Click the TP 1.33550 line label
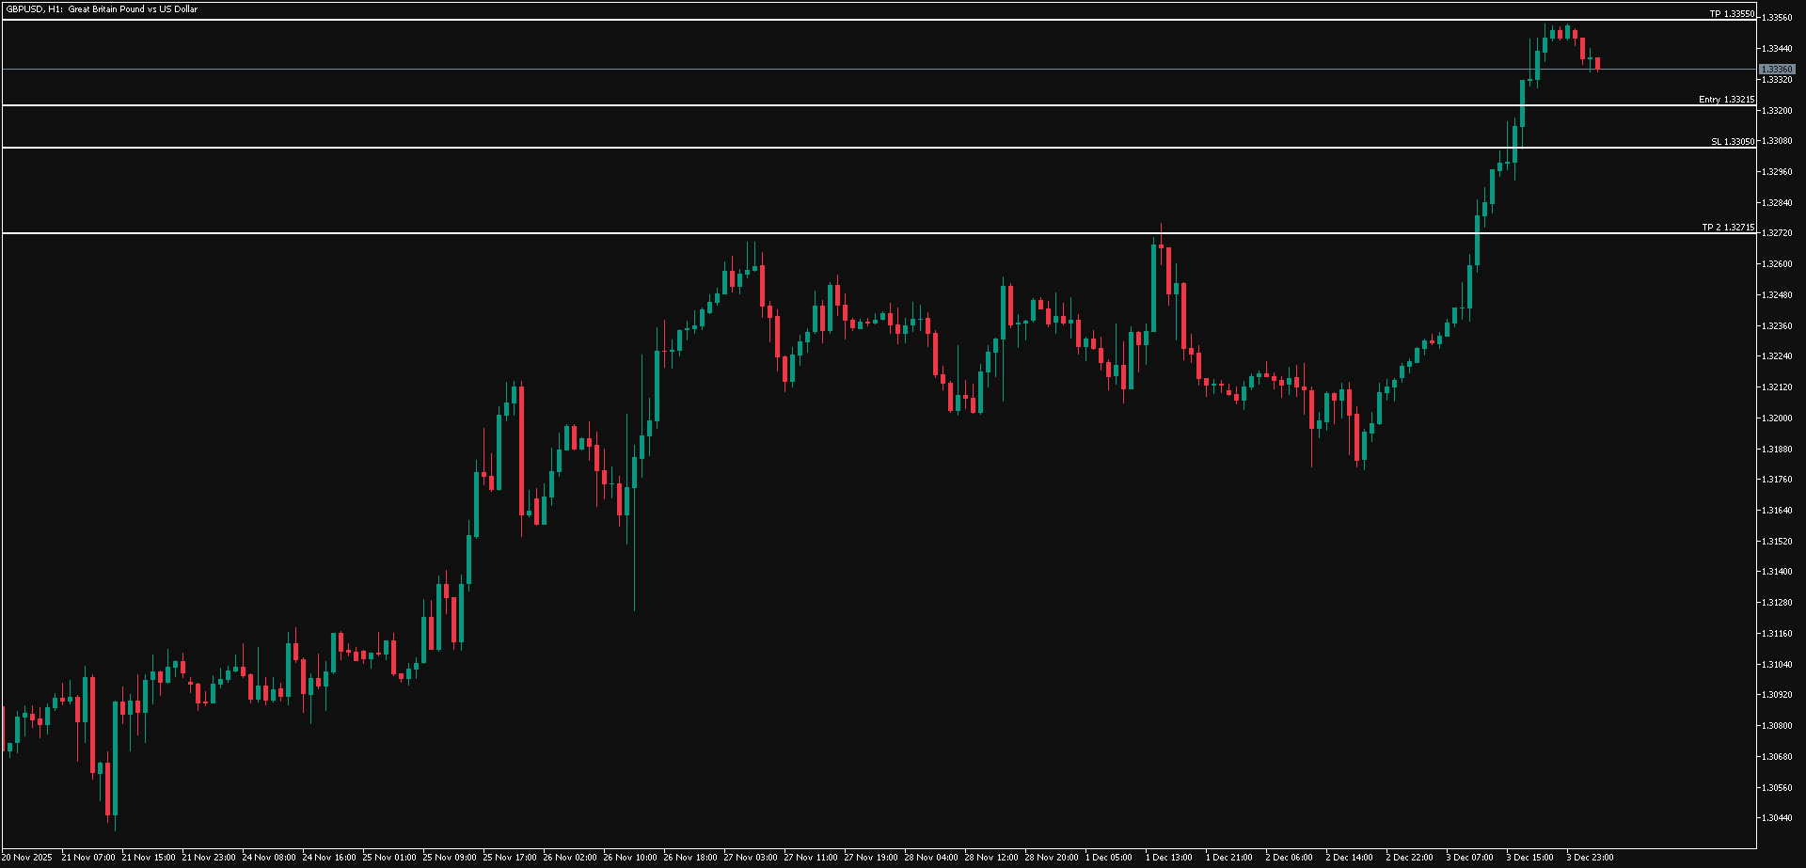Screen dimensions: 1806x868 [1731, 14]
